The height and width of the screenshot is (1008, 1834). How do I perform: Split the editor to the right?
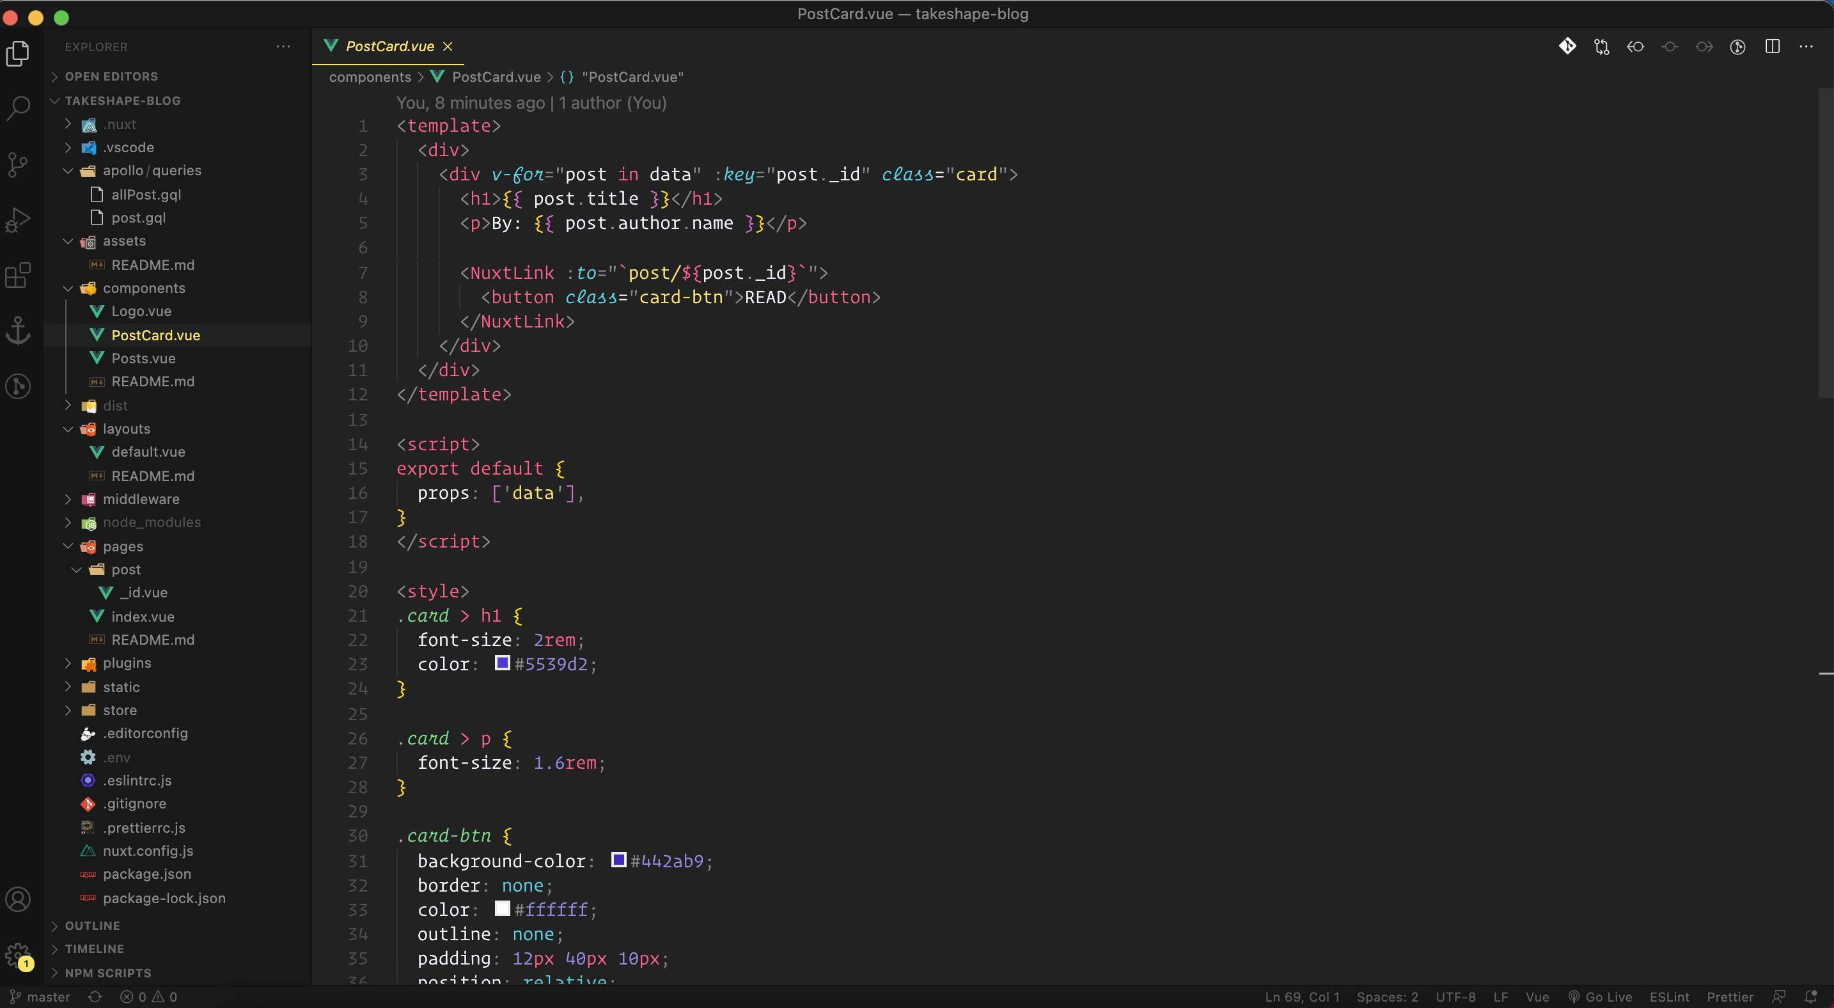coord(1773,46)
